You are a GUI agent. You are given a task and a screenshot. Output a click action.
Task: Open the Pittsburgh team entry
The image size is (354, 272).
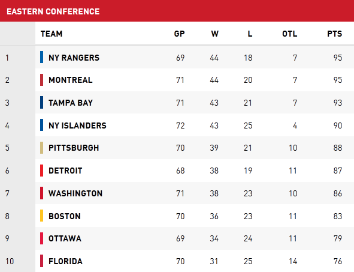point(74,148)
